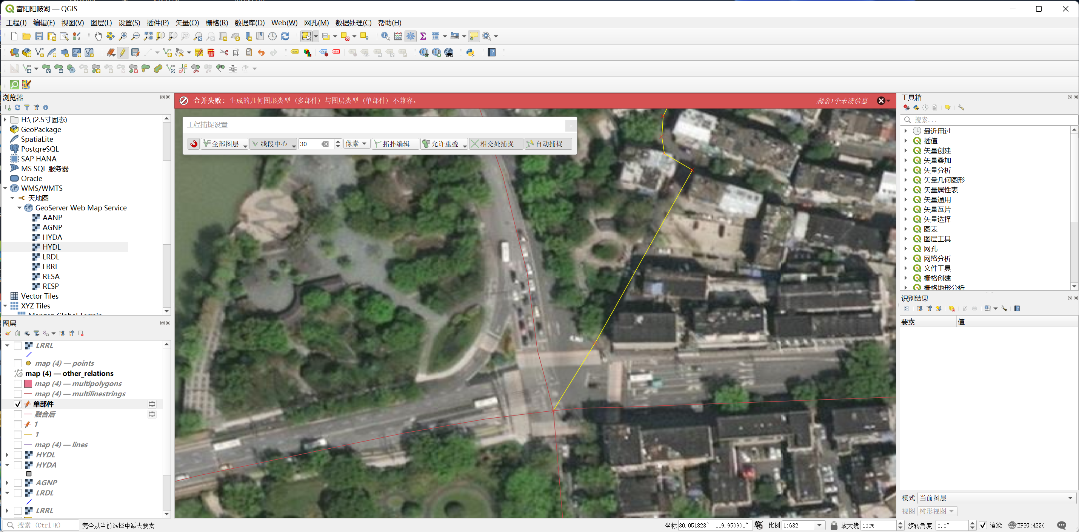
Task: Save the project with the floppy icon
Action: click(x=39, y=37)
